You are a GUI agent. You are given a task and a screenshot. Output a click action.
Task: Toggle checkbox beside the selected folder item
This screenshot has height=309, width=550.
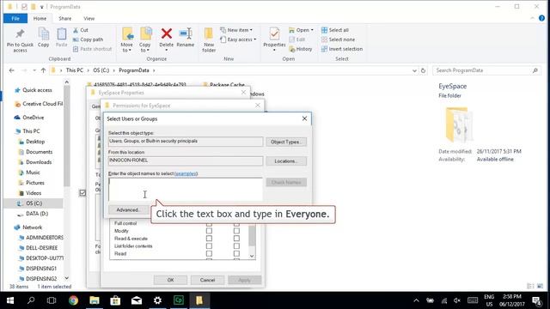(x=82, y=193)
